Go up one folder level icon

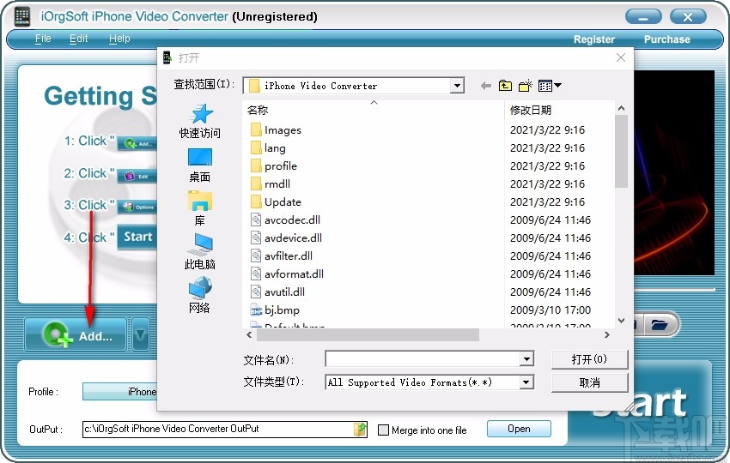click(505, 86)
